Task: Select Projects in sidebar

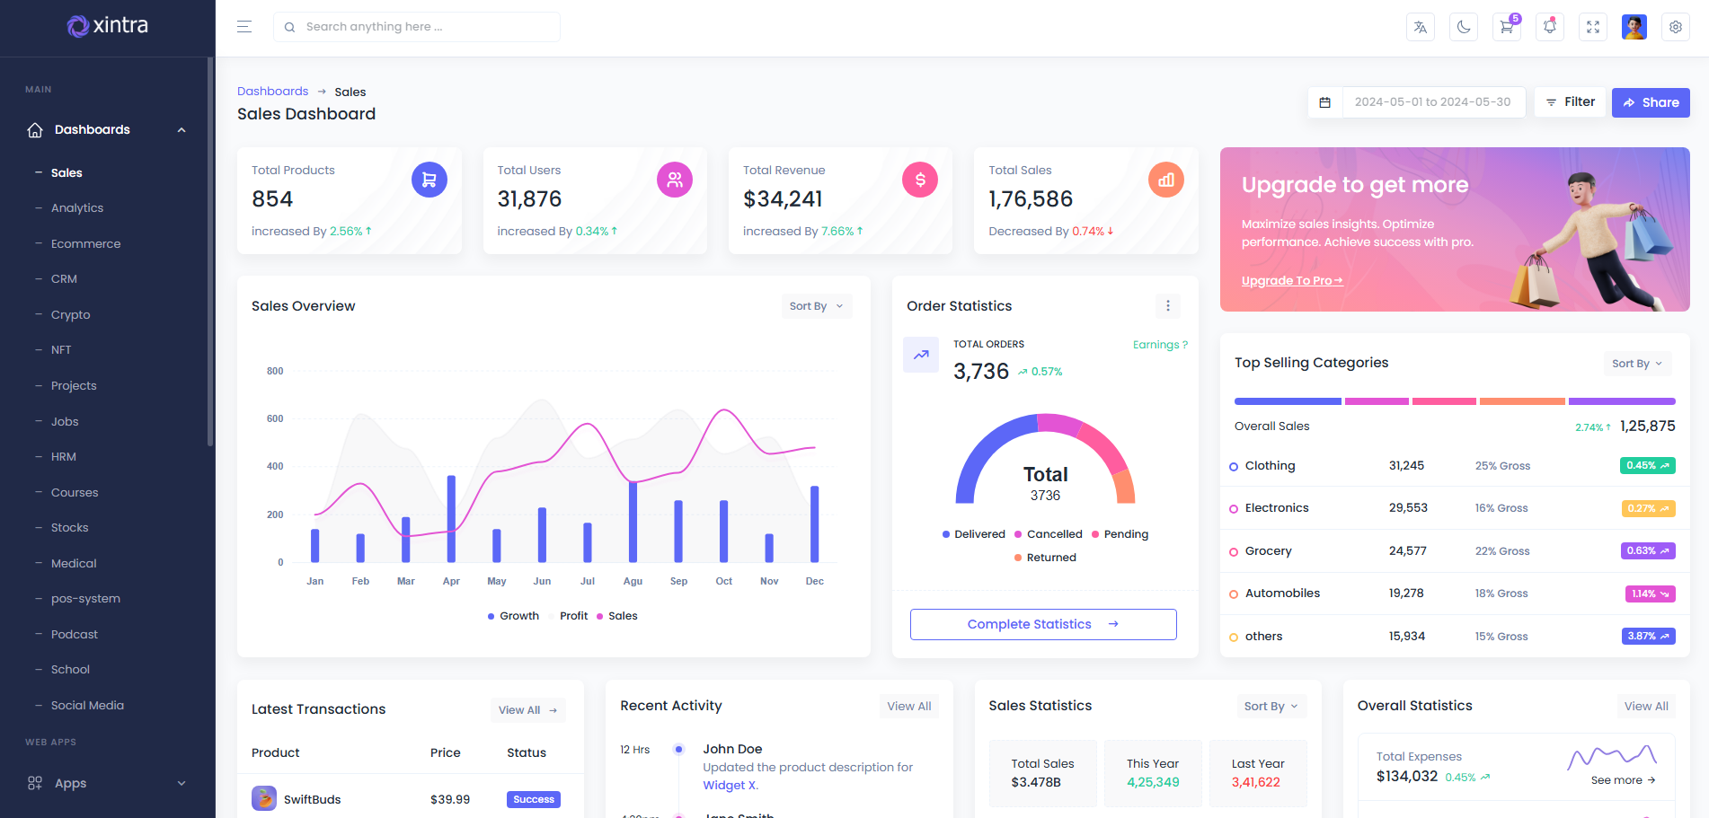Action: pyautogui.click(x=74, y=386)
